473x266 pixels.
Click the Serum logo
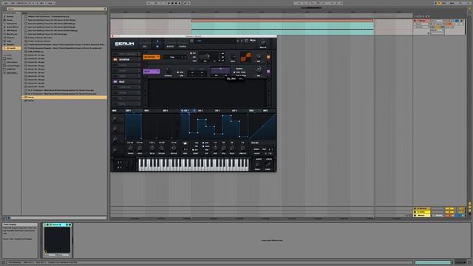(124, 44)
